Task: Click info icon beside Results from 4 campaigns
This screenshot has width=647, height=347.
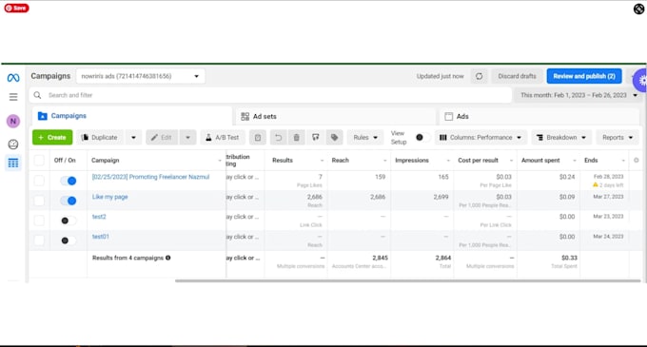Action: 168,258
